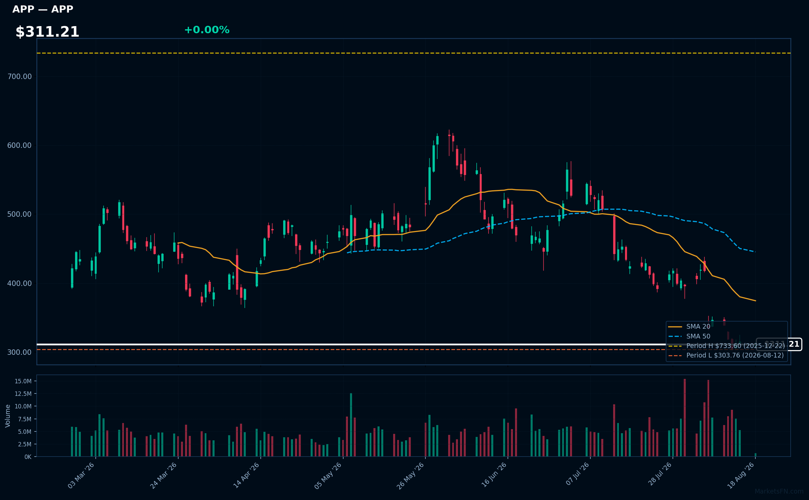This screenshot has width=809, height=500.
Task: Click the 10.0M volume axis label
Action: click(x=23, y=406)
